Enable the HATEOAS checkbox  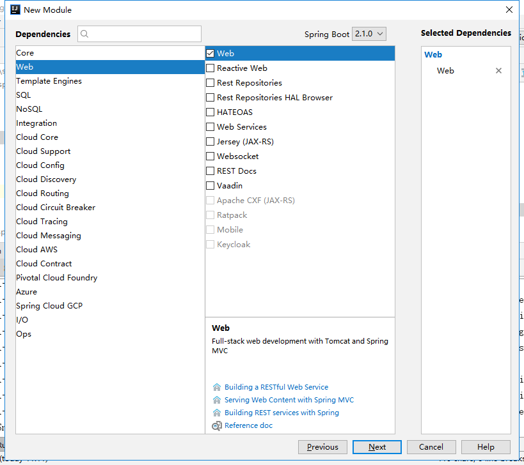coord(210,112)
